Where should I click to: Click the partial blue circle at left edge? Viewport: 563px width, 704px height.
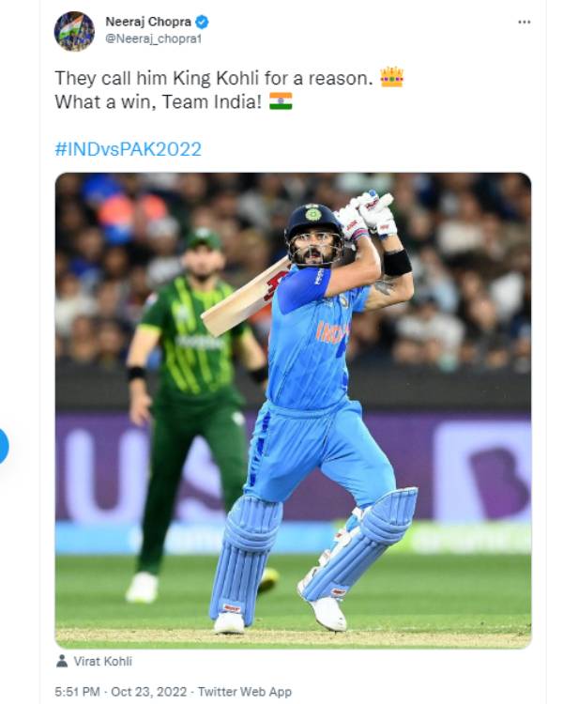pyautogui.click(x=3, y=445)
